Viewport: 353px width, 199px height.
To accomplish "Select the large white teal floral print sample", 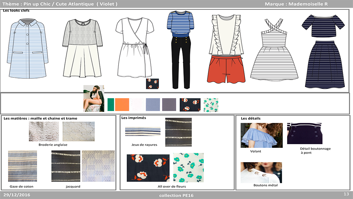I will coord(189,168).
